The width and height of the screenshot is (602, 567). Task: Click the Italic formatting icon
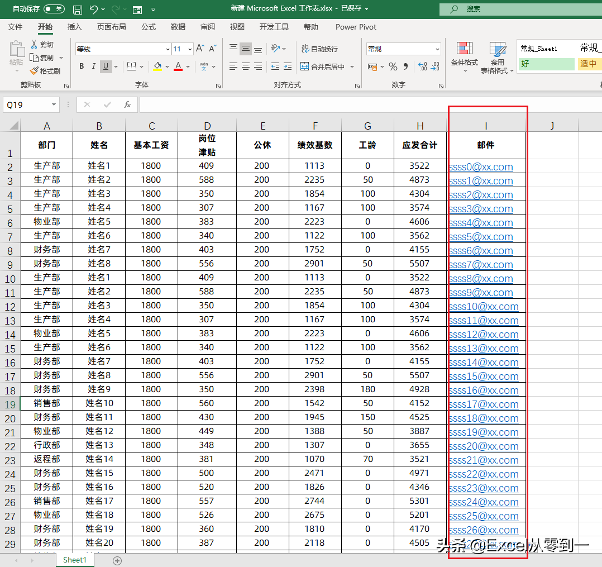[x=93, y=66]
